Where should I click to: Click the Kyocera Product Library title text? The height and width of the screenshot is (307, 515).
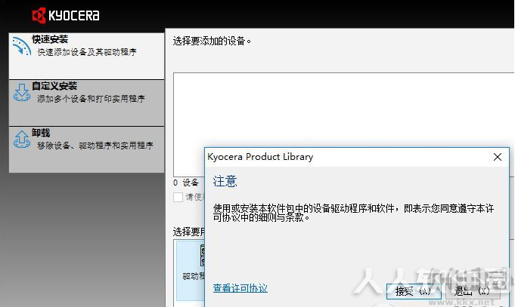[x=260, y=157]
